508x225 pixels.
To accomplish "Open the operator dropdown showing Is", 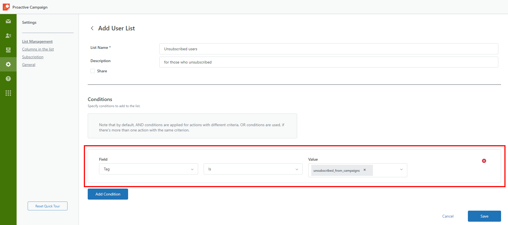I will click(x=253, y=169).
